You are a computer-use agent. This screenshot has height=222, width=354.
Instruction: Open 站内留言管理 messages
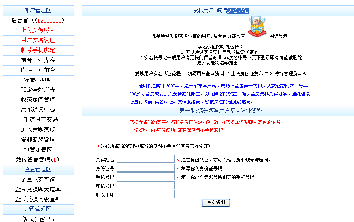[x=38, y=159]
